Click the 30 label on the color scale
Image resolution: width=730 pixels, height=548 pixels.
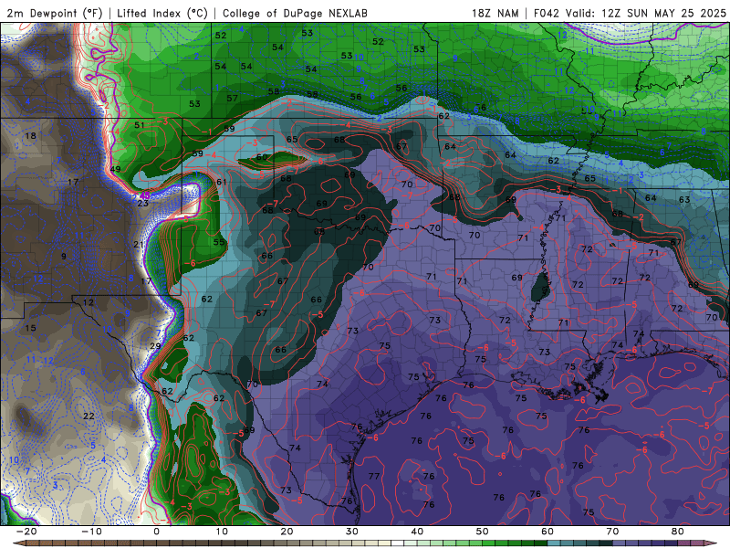tap(352, 532)
